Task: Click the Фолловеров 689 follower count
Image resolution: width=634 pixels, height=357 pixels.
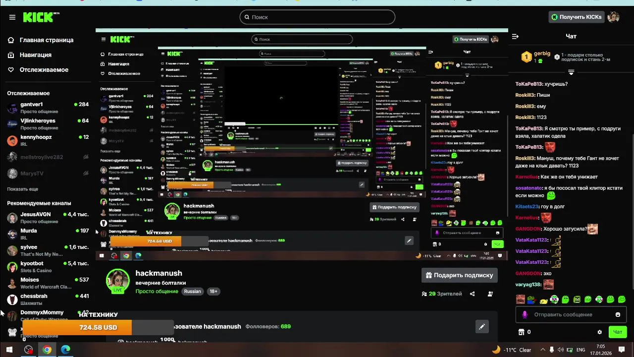Action: point(268,327)
